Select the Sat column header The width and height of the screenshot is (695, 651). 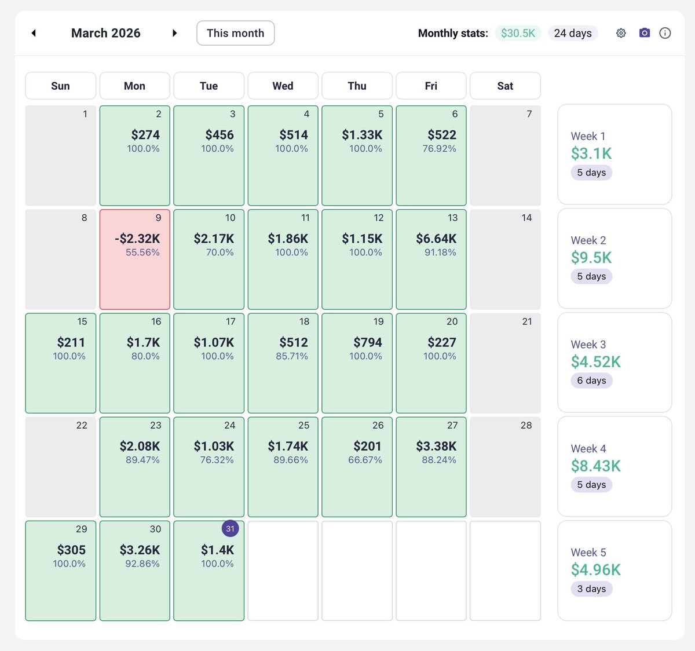point(505,85)
